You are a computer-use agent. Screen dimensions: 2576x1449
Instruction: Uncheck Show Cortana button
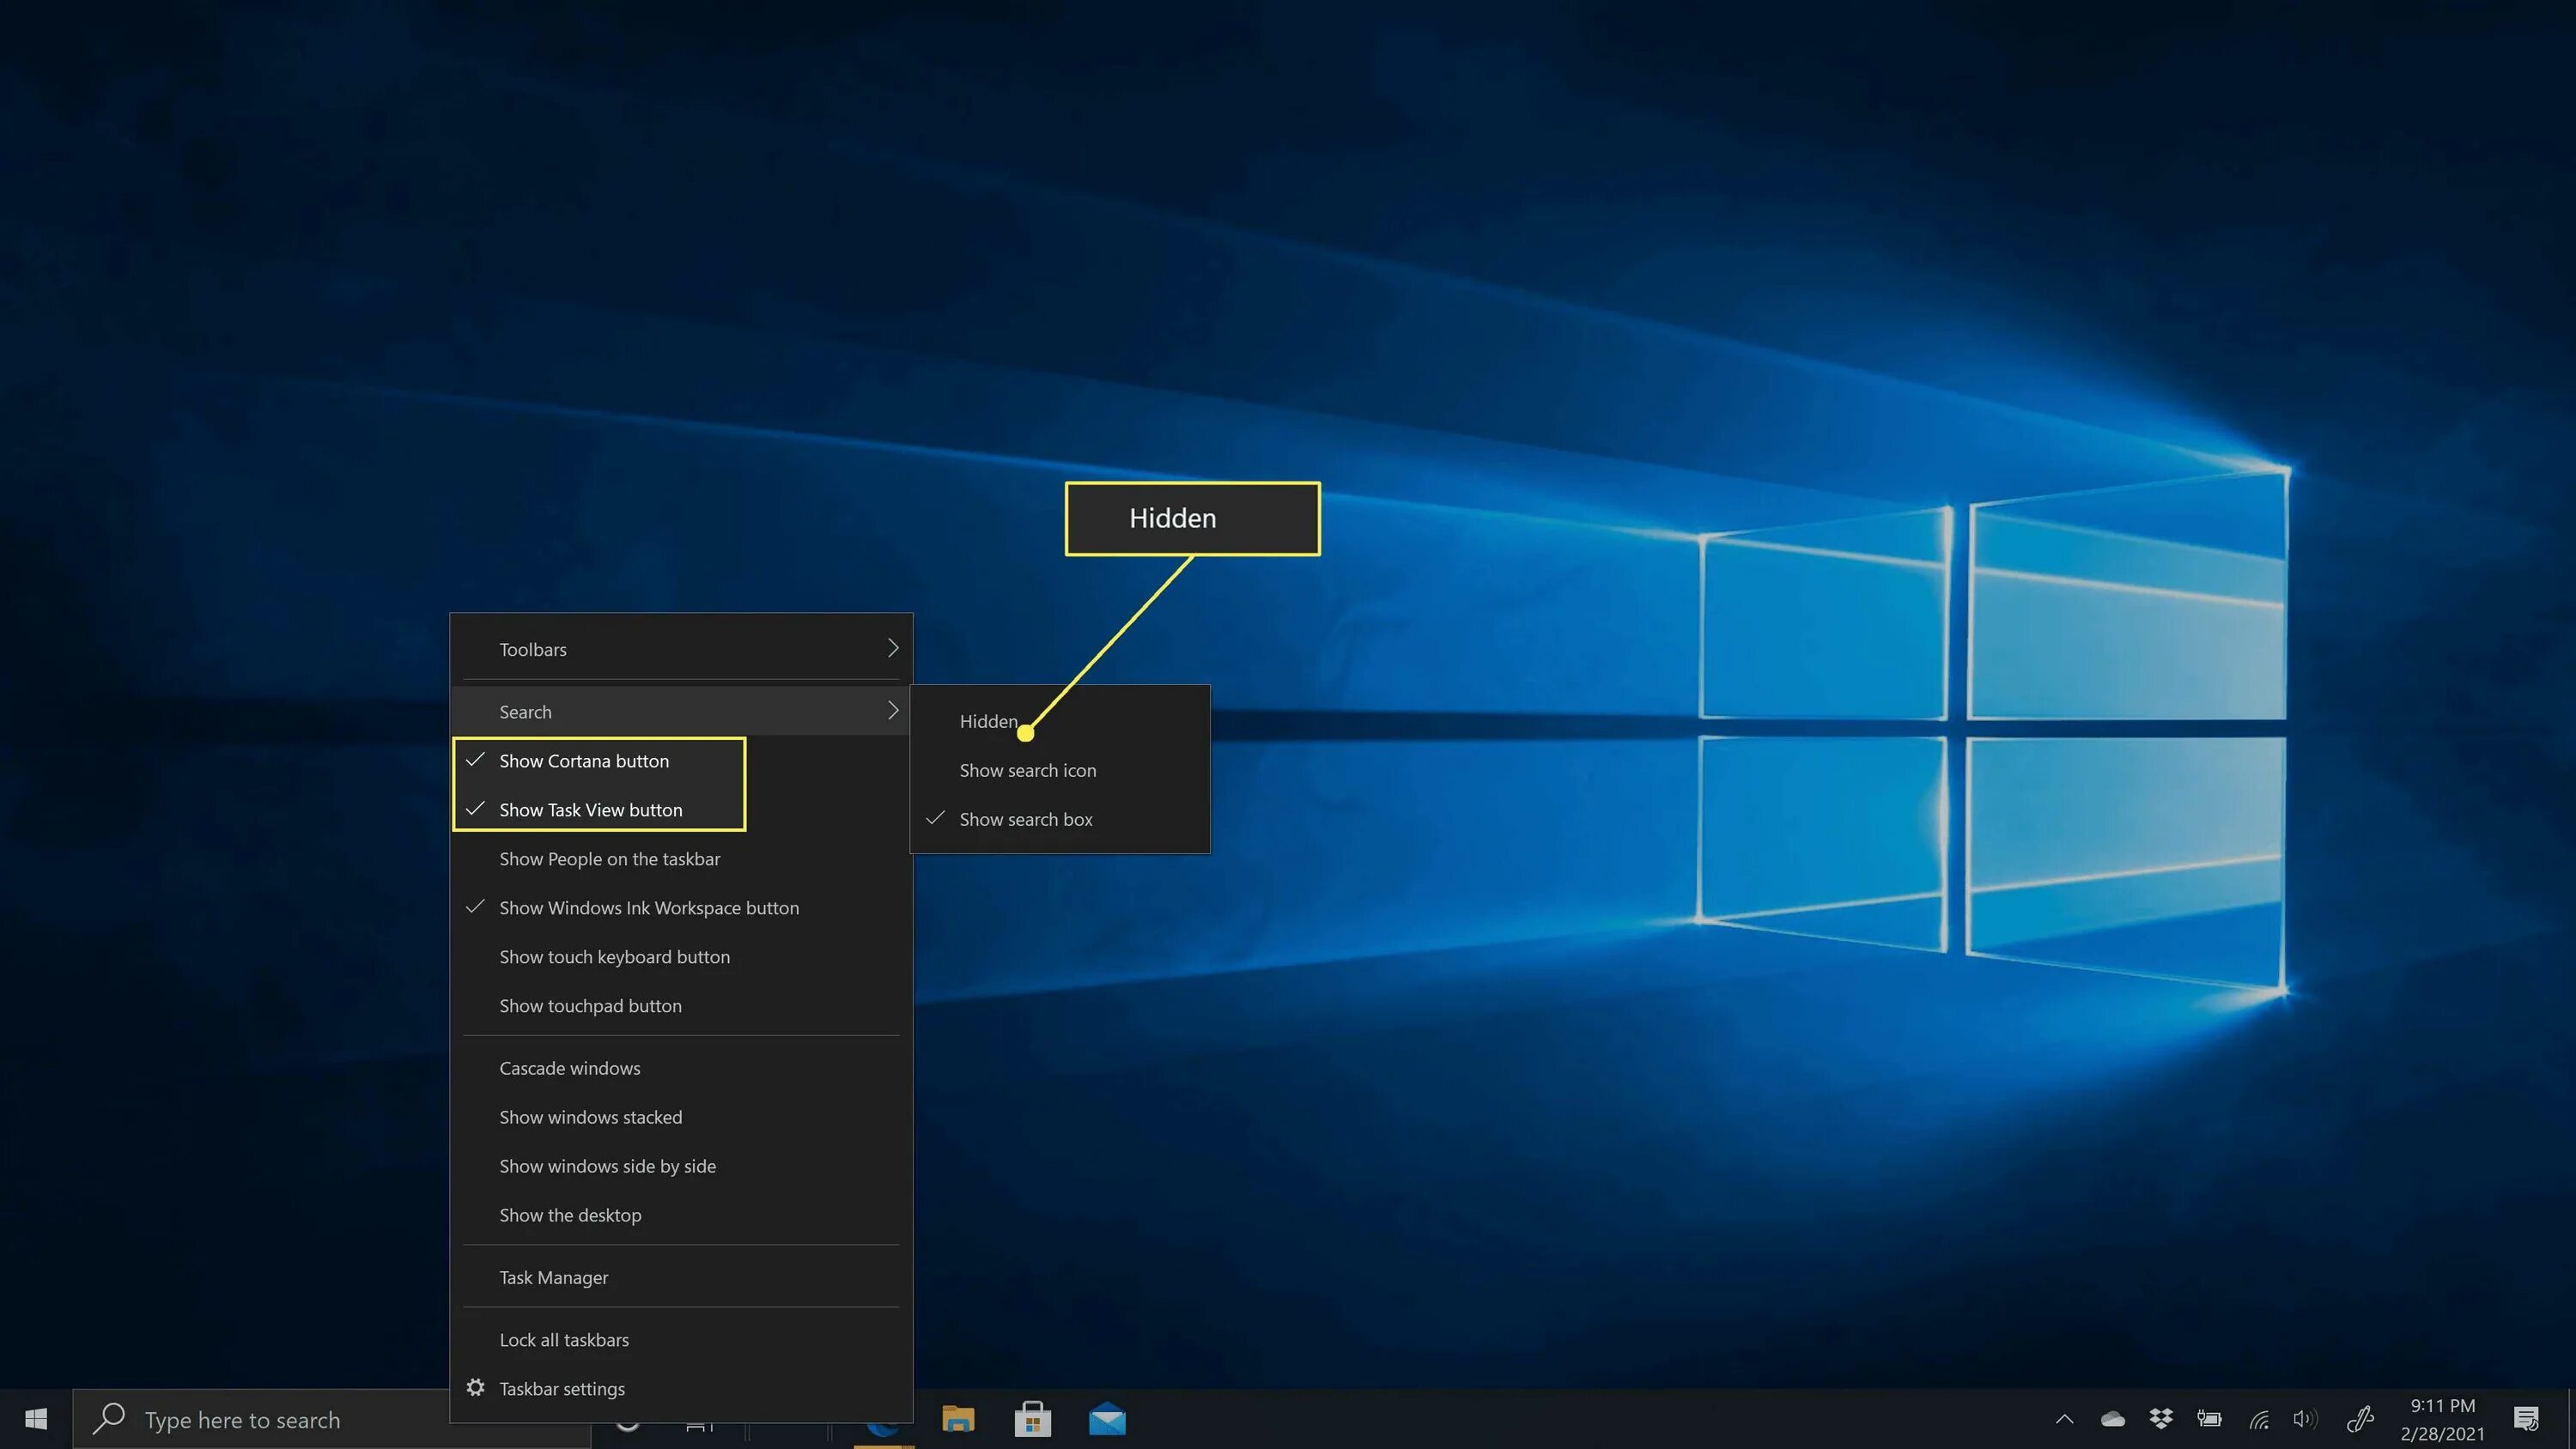click(584, 761)
